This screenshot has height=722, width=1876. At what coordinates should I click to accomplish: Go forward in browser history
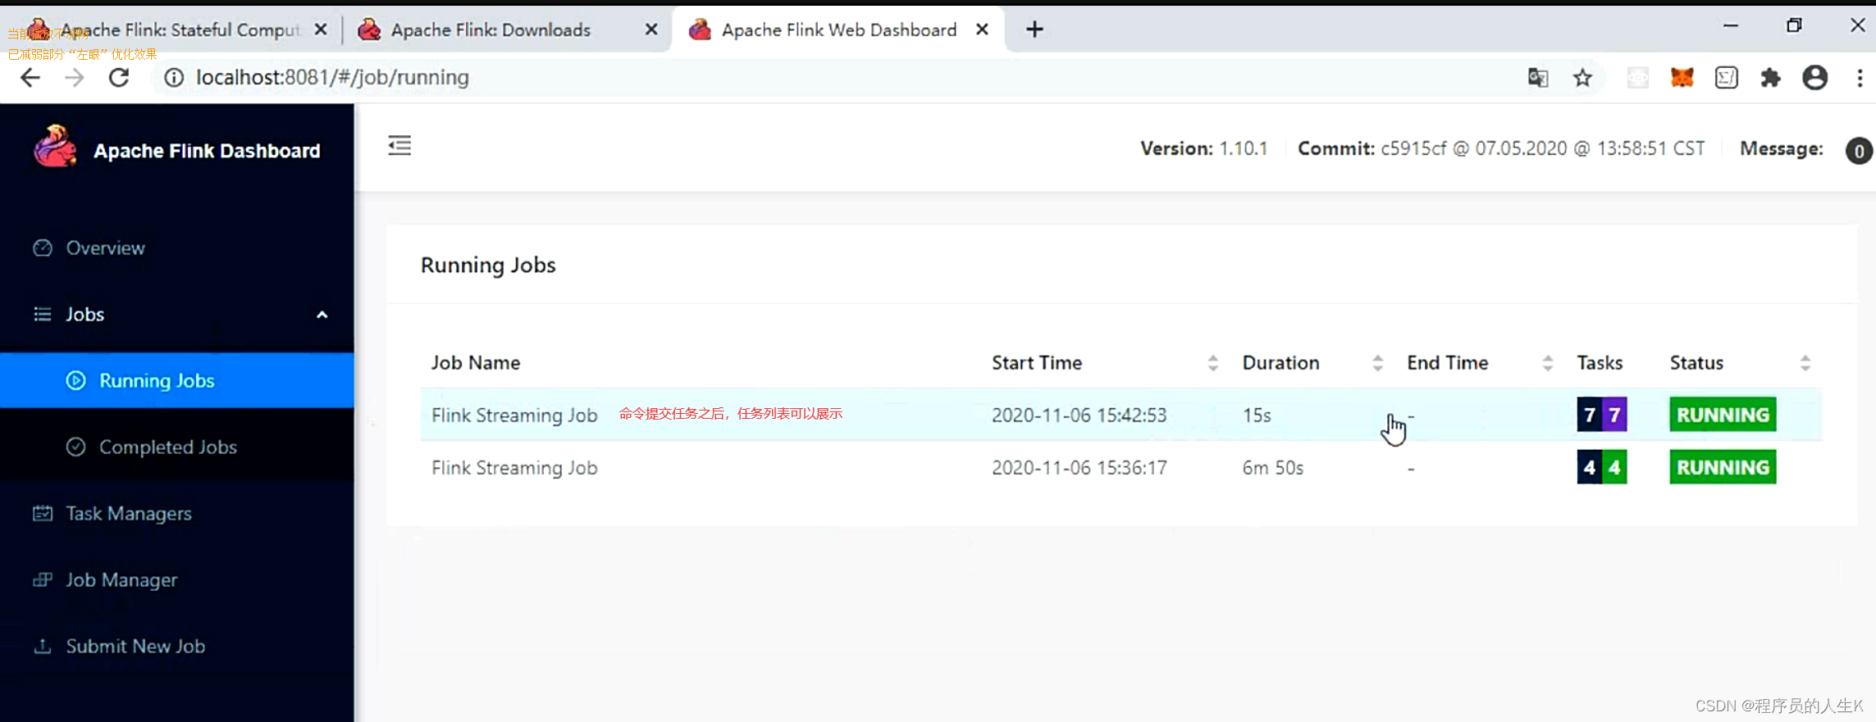(x=75, y=78)
